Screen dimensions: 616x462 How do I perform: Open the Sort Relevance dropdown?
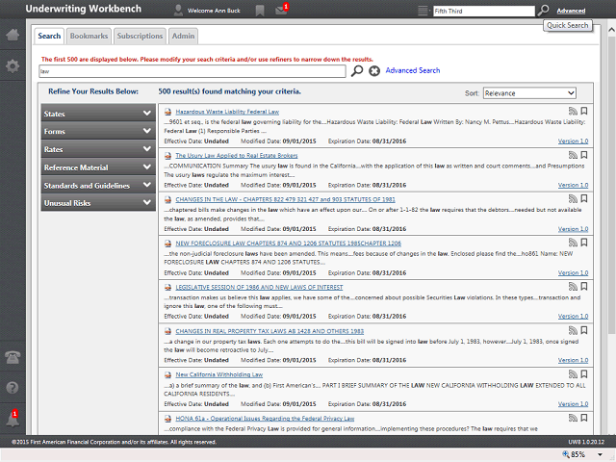(529, 93)
